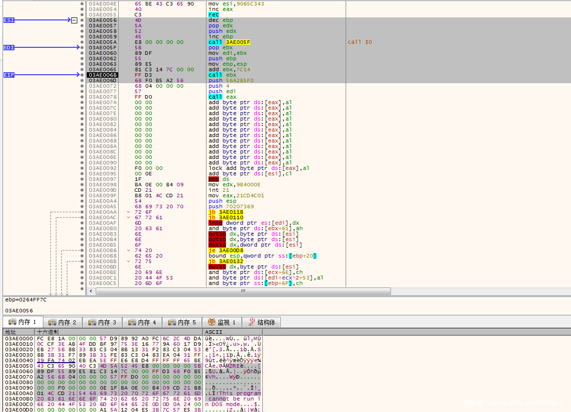This screenshot has height=412, width=571.
Task: Open the 结构体 struct tab
Action: (262, 322)
